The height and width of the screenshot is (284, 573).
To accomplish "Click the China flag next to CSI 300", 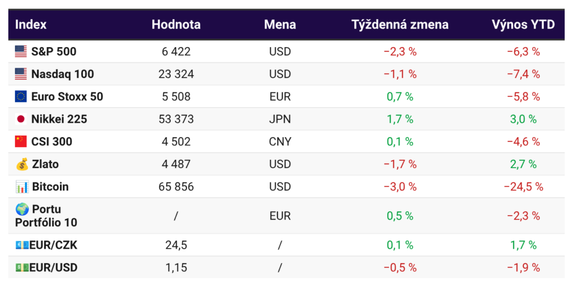I will pos(21,141).
